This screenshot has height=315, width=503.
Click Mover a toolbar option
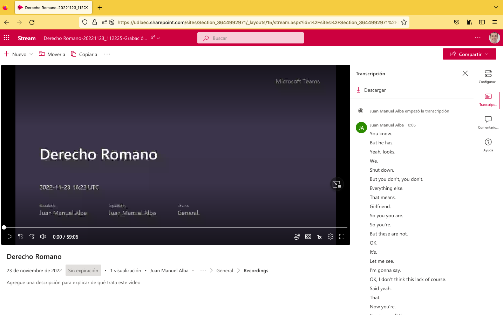click(x=52, y=54)
